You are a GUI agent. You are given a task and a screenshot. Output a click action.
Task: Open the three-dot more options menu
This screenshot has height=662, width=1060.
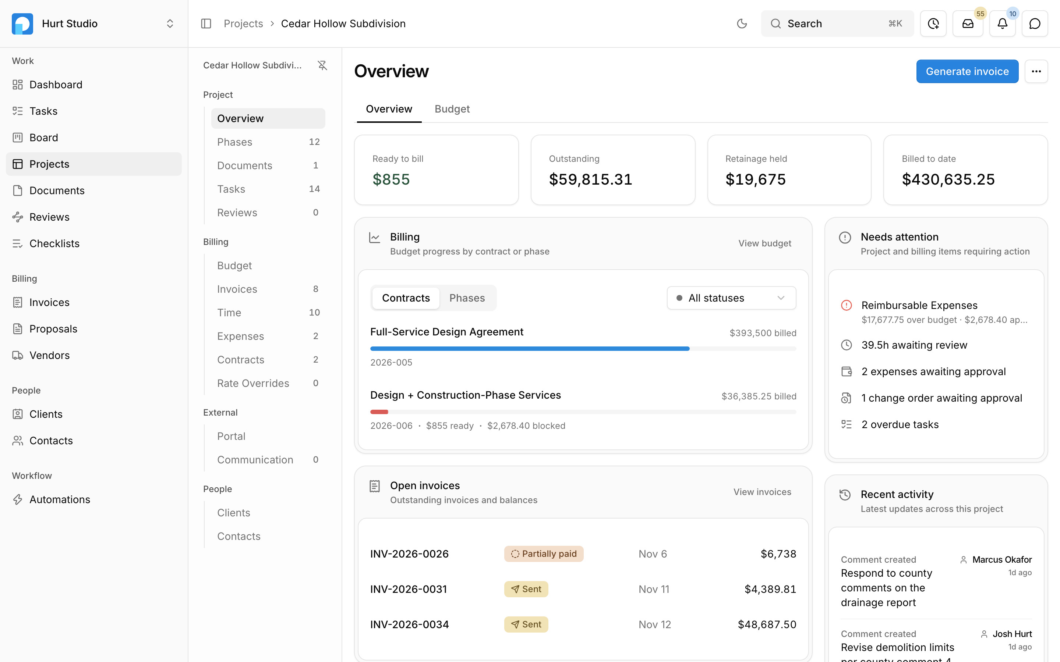click(1036, 71)
